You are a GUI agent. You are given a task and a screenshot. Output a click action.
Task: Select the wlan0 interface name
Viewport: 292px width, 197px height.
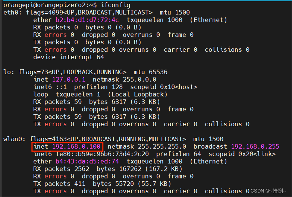click(13, 139)
